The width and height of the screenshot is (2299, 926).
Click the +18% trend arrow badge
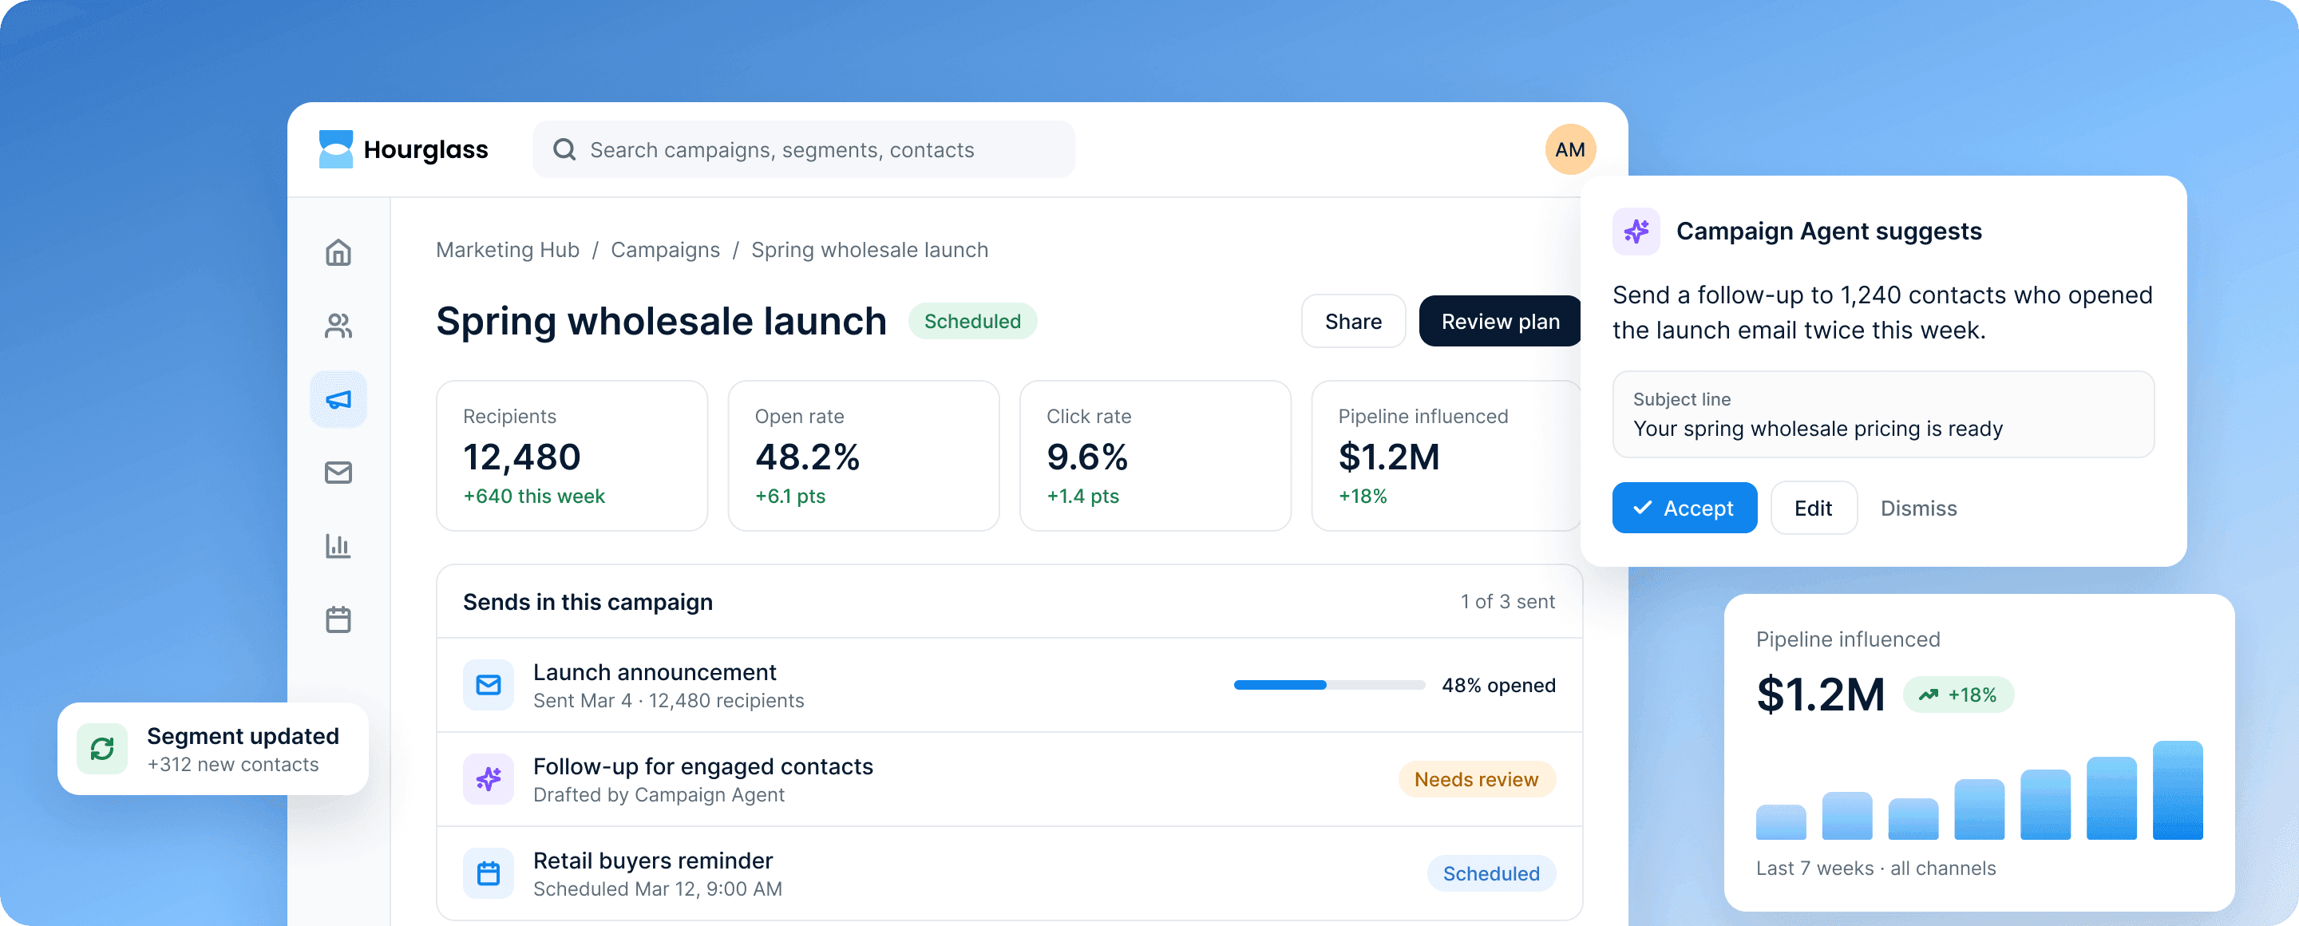pyautogui.click(x=1959, y=694)
